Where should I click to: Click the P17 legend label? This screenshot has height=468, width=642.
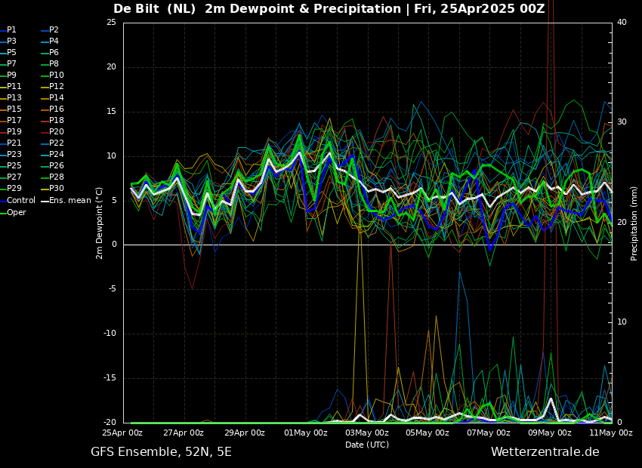point(11,120)
